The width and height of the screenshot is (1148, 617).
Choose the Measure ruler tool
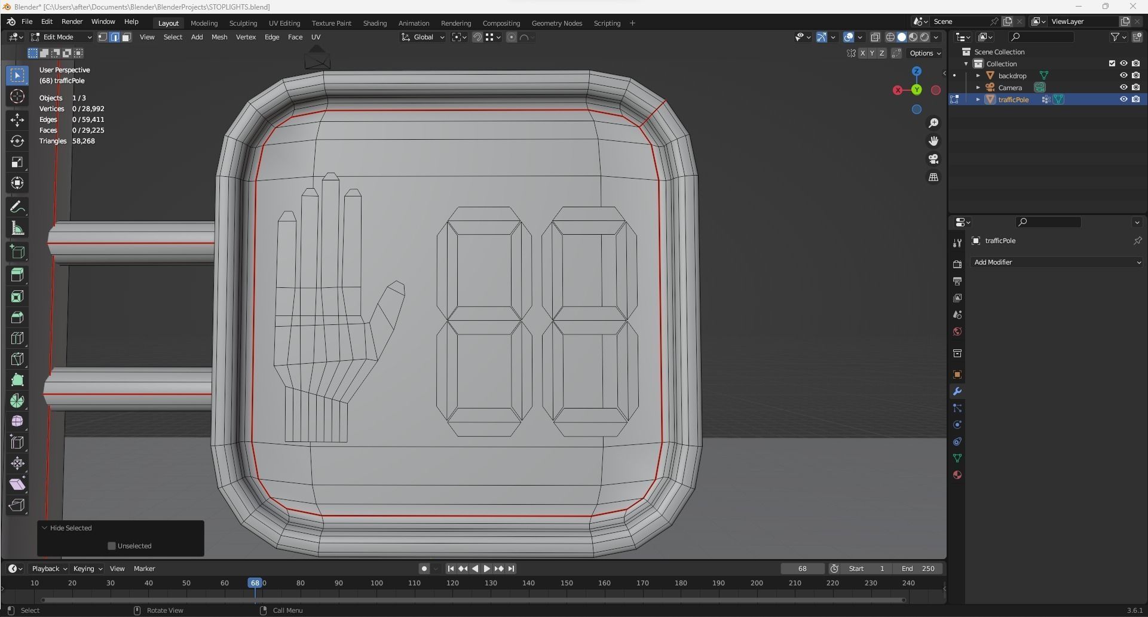tap(17, 228)
